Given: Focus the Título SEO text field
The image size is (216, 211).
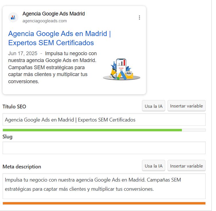Looking at the screenshot, I should pos(104,120).
